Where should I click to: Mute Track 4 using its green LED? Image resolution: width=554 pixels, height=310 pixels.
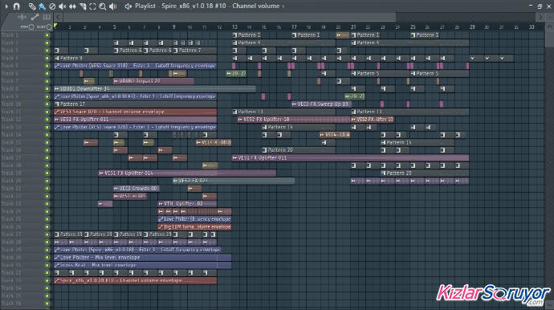pos(47,58)
